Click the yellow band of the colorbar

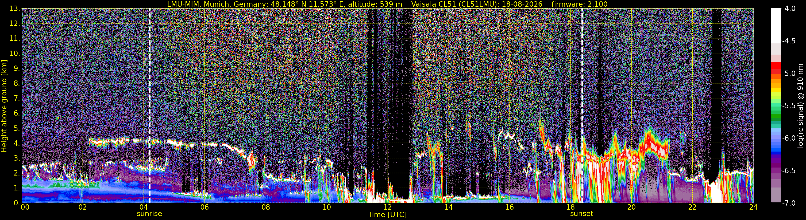(x=776, y=90)
